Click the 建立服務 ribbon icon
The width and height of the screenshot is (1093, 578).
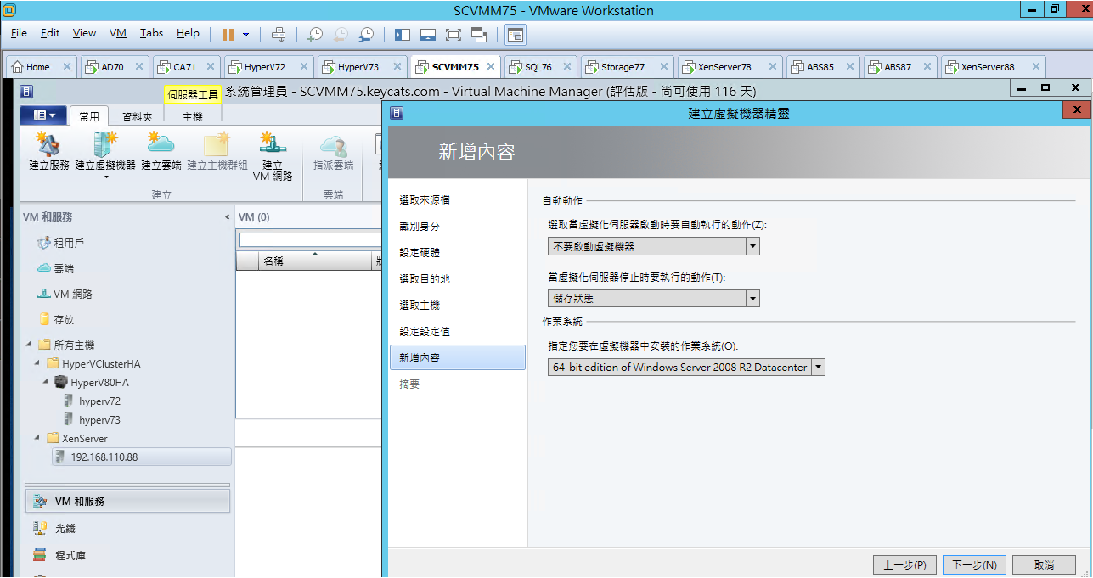(x=49, y=151)
